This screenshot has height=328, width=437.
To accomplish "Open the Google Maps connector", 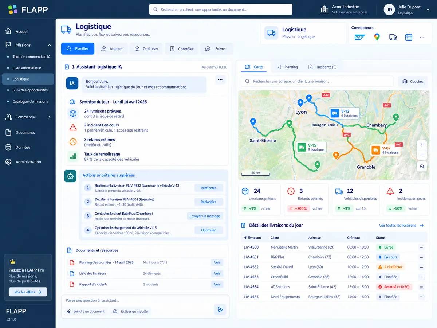I will [377, 37].
